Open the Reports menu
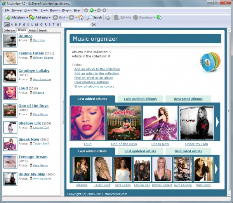Screen dimensions: 233x203 pos(55,10)
